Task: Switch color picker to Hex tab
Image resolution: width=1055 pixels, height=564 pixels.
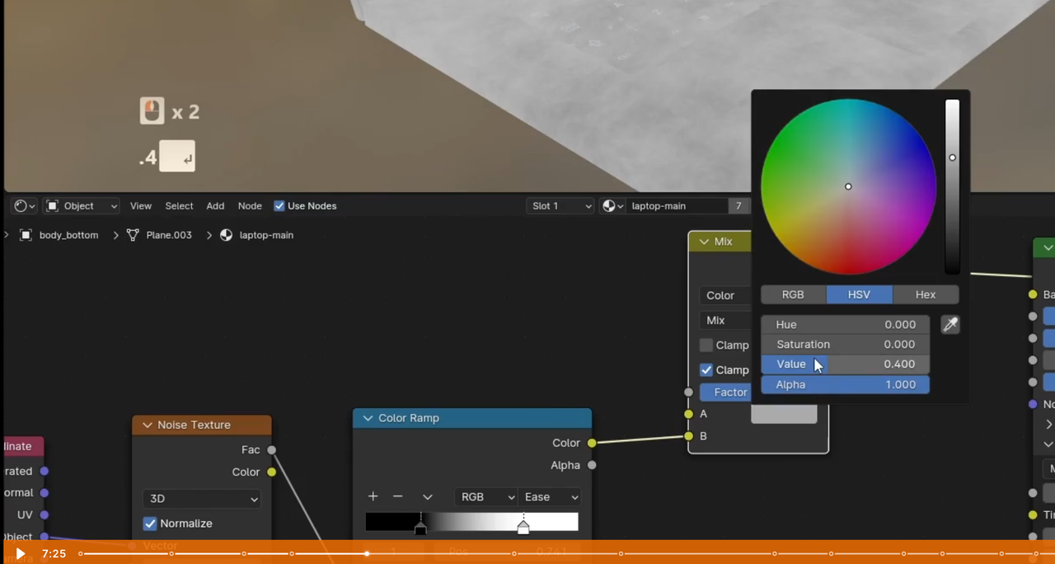Action: tap(926, 294)
